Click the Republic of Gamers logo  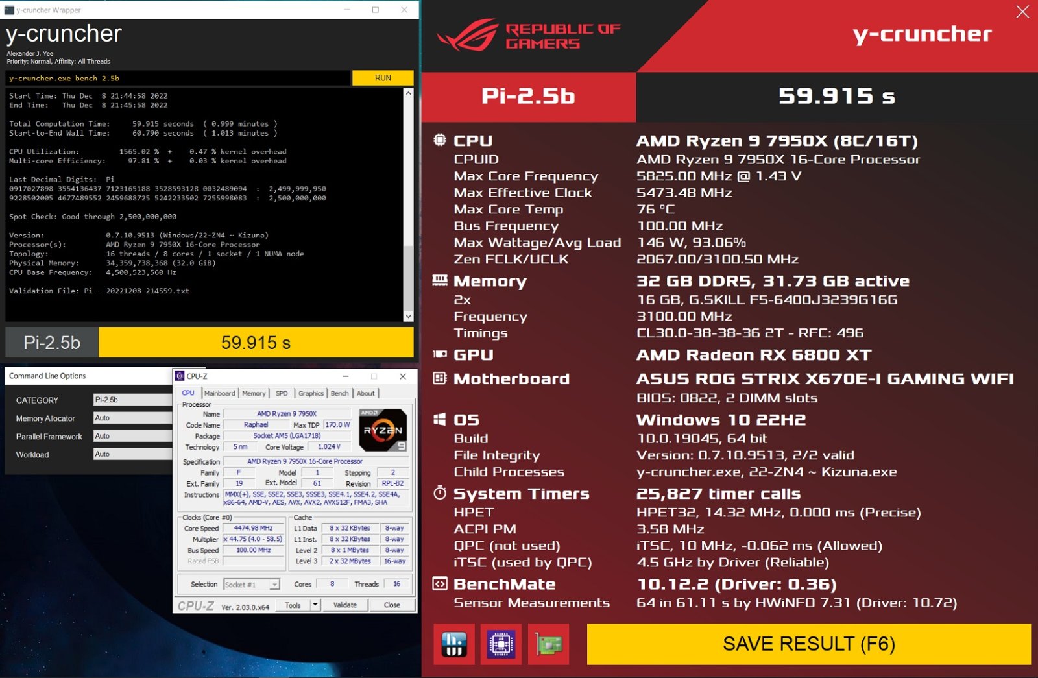[528, 36]
